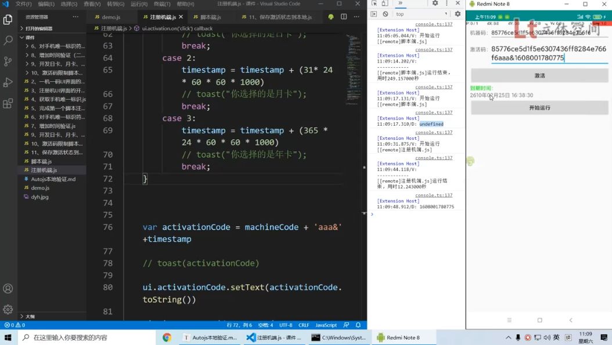
Task: Open DevTools console settings gear
Action: tap(458, 14)
